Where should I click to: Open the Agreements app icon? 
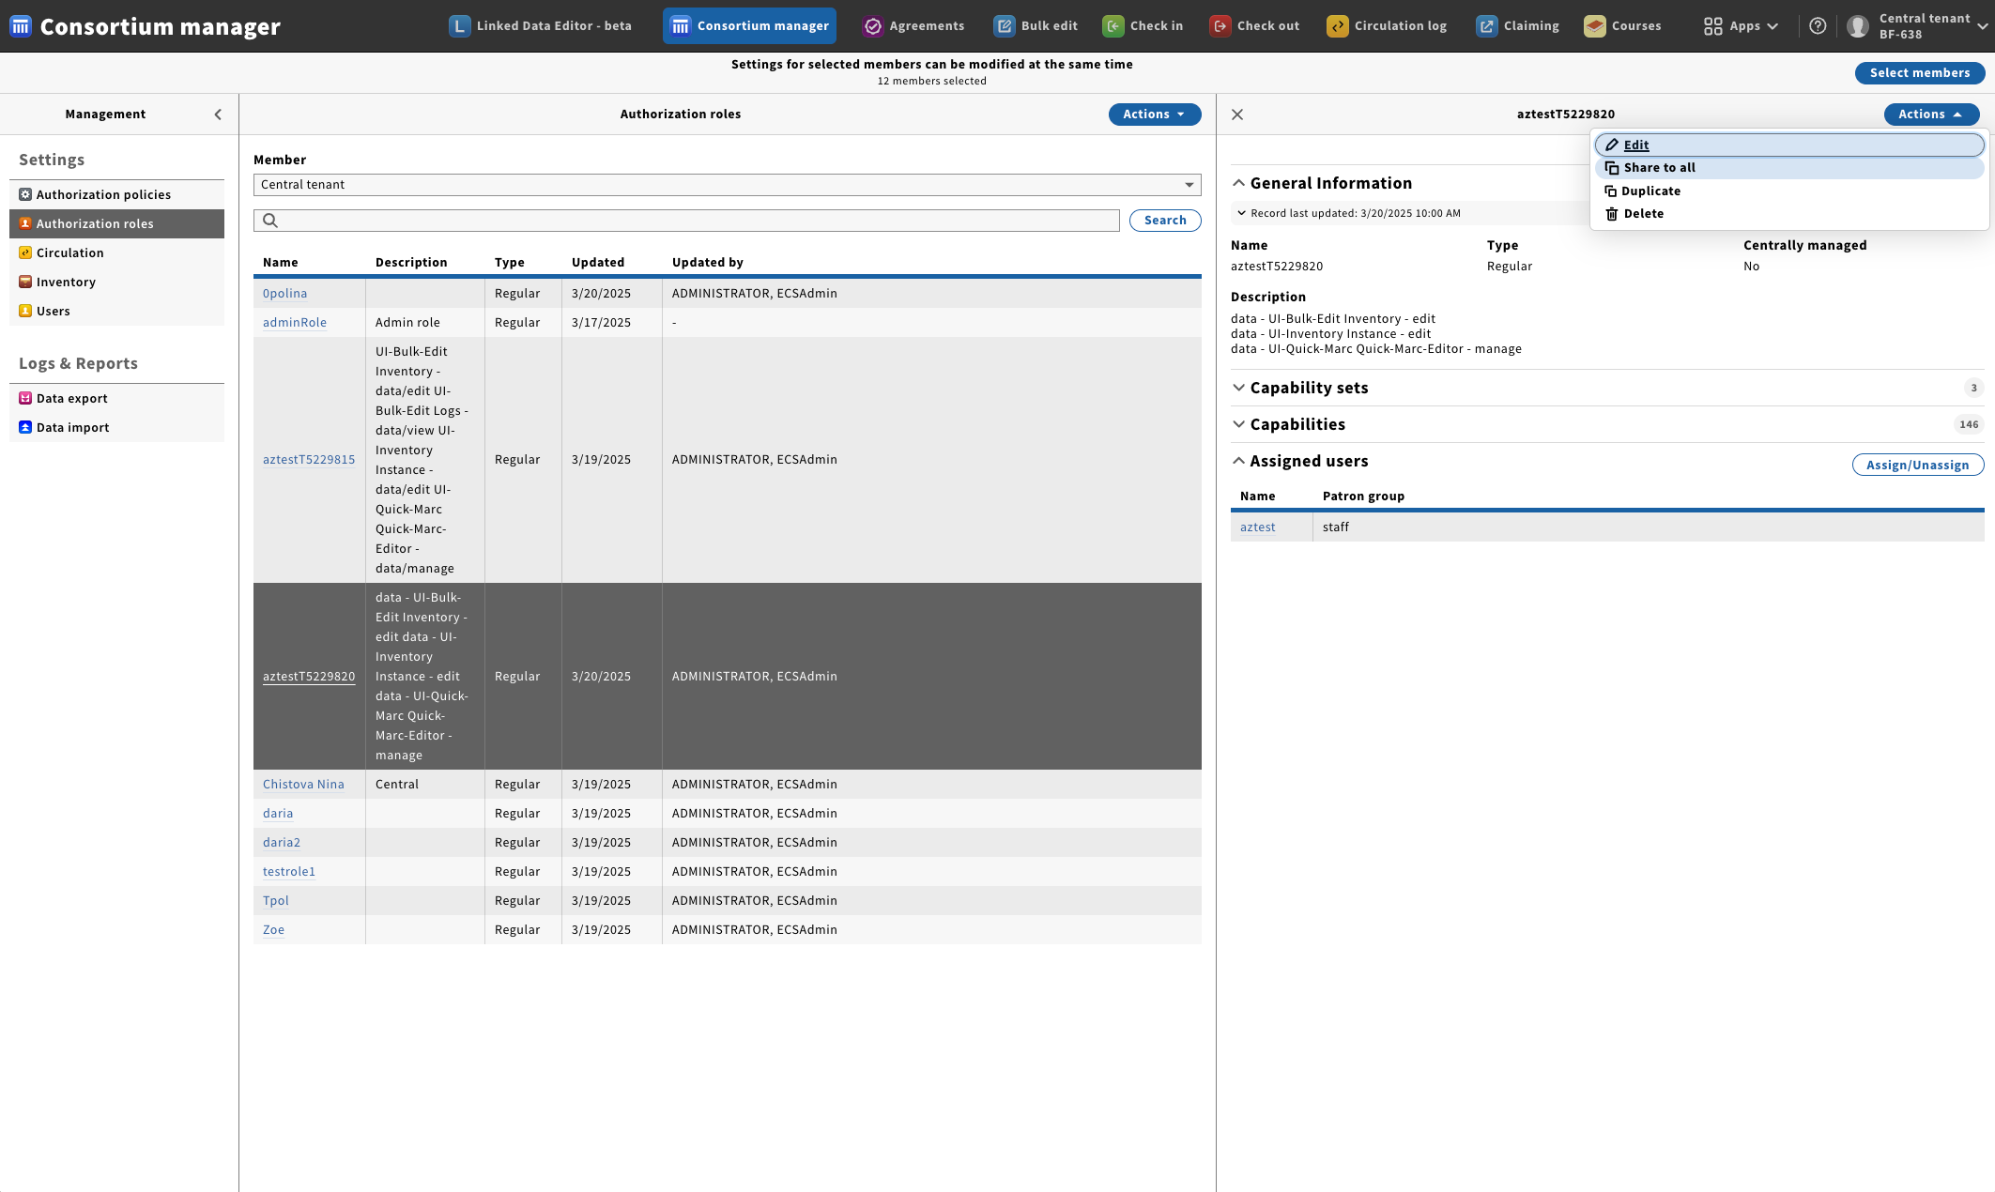873,26
